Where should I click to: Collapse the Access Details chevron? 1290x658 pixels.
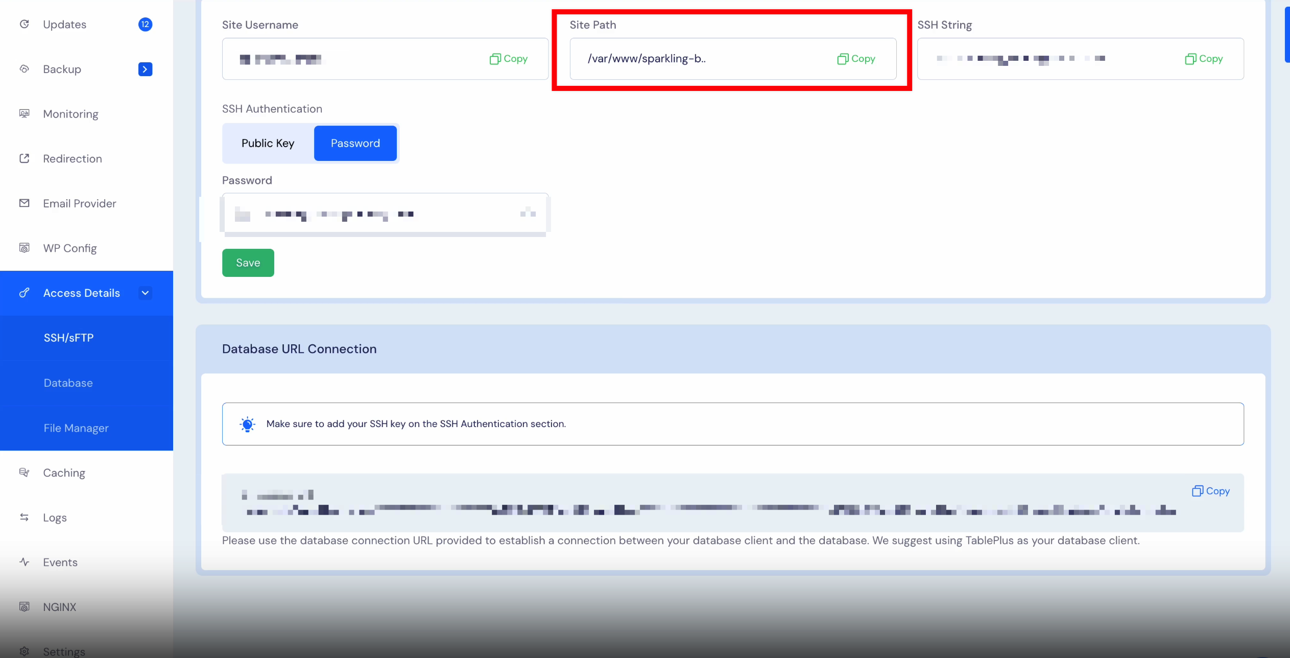pyautogui.click(x=145, y=293)
